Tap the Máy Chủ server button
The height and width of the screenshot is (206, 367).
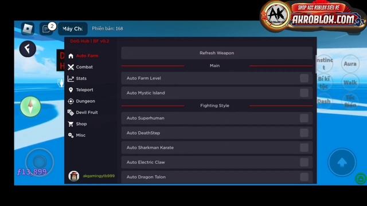73,29
